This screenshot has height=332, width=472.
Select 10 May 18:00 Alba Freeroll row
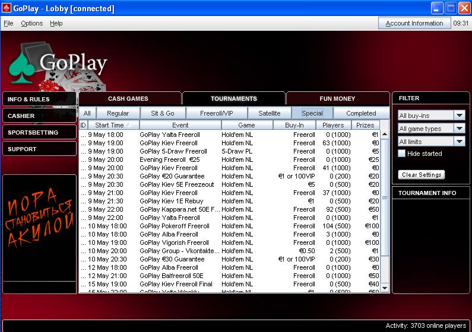(x=230, y=234)
